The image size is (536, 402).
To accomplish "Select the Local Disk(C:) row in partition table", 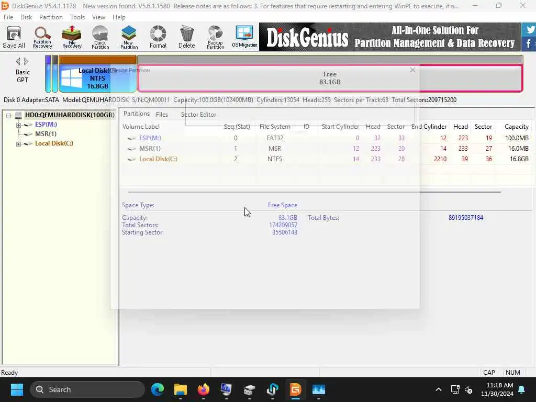I will [x=326, y=159].
